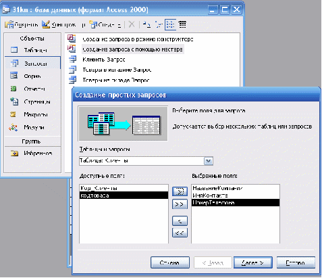The image size is (322, 278).
Task: Open the Формы objects section
Action: pos(32,76)
